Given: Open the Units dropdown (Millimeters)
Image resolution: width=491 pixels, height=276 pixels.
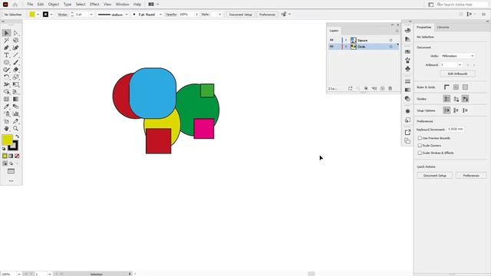Looking at the screenshot, I should tap(457, 56).
